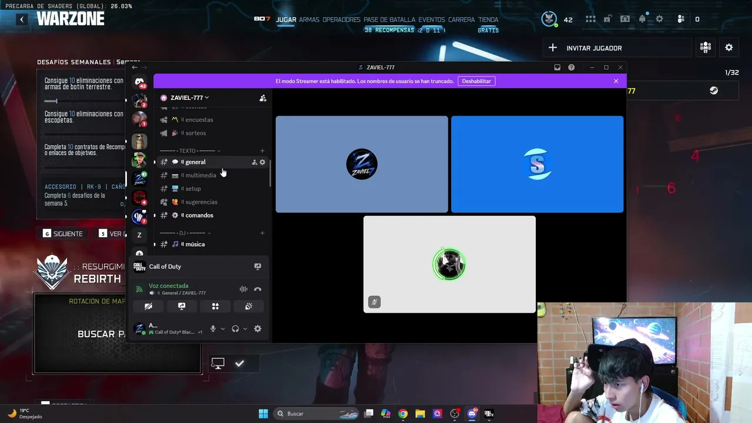Open the Warzone settings gear in top bar
Viewport: 752px width, 423px height.
point(659,19)
